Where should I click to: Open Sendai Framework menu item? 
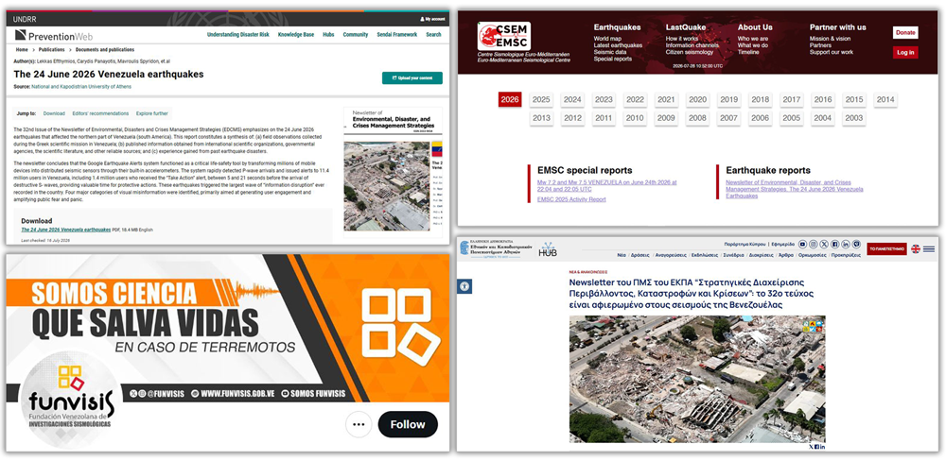click(396, 35)
